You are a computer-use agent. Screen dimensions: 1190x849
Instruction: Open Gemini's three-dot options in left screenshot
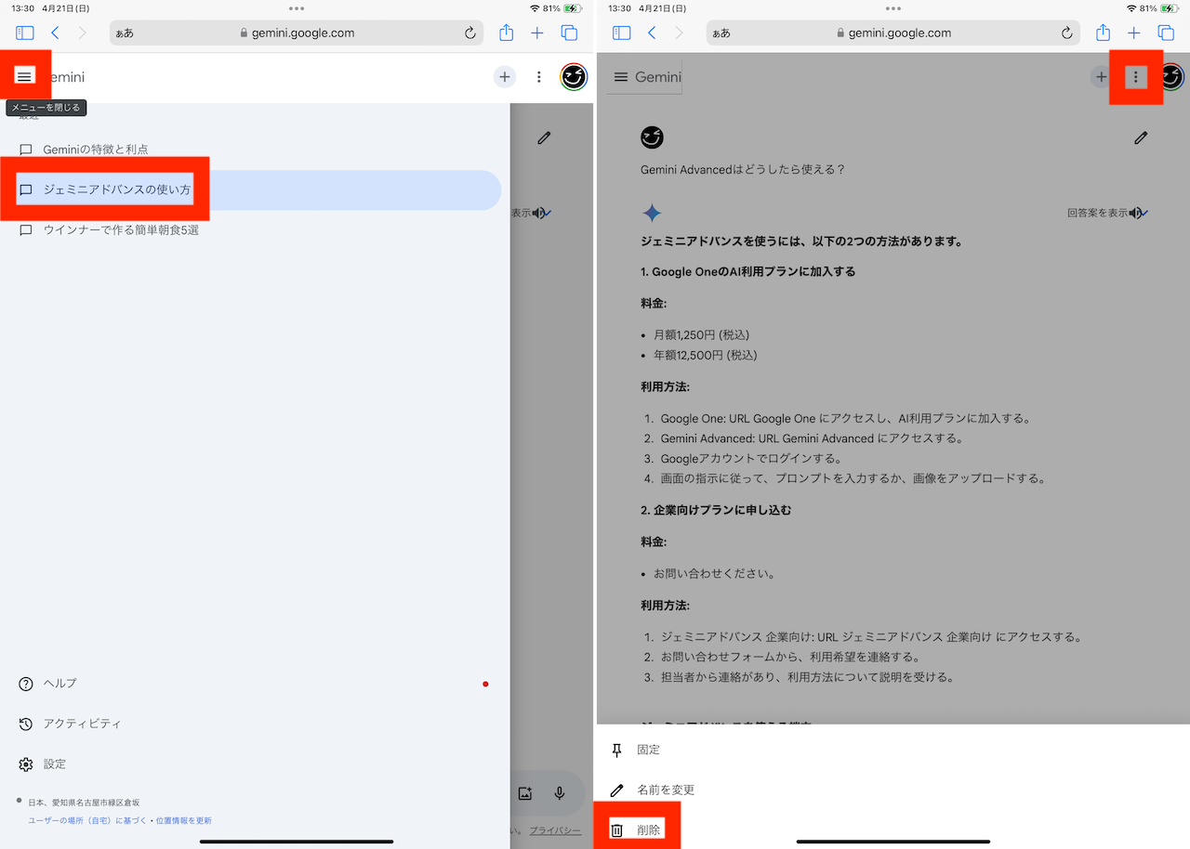tap(538, 77)
